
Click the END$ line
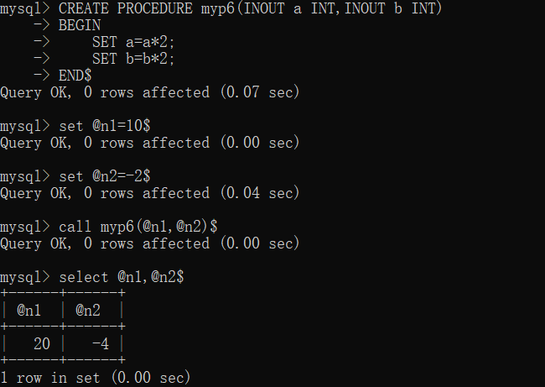point(75,76)
